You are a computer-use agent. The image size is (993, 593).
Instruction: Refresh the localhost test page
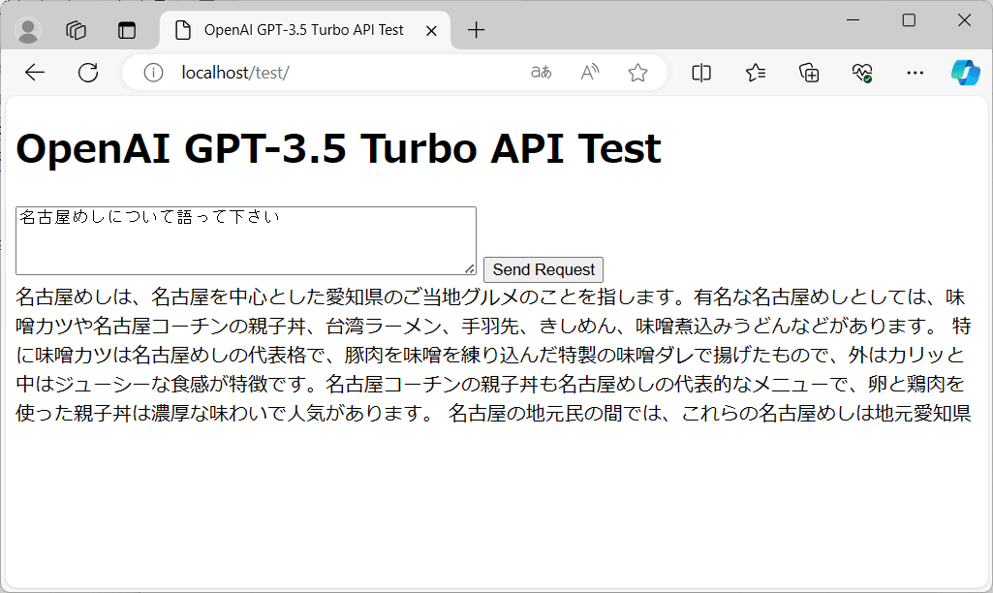[x=88, y=73]
